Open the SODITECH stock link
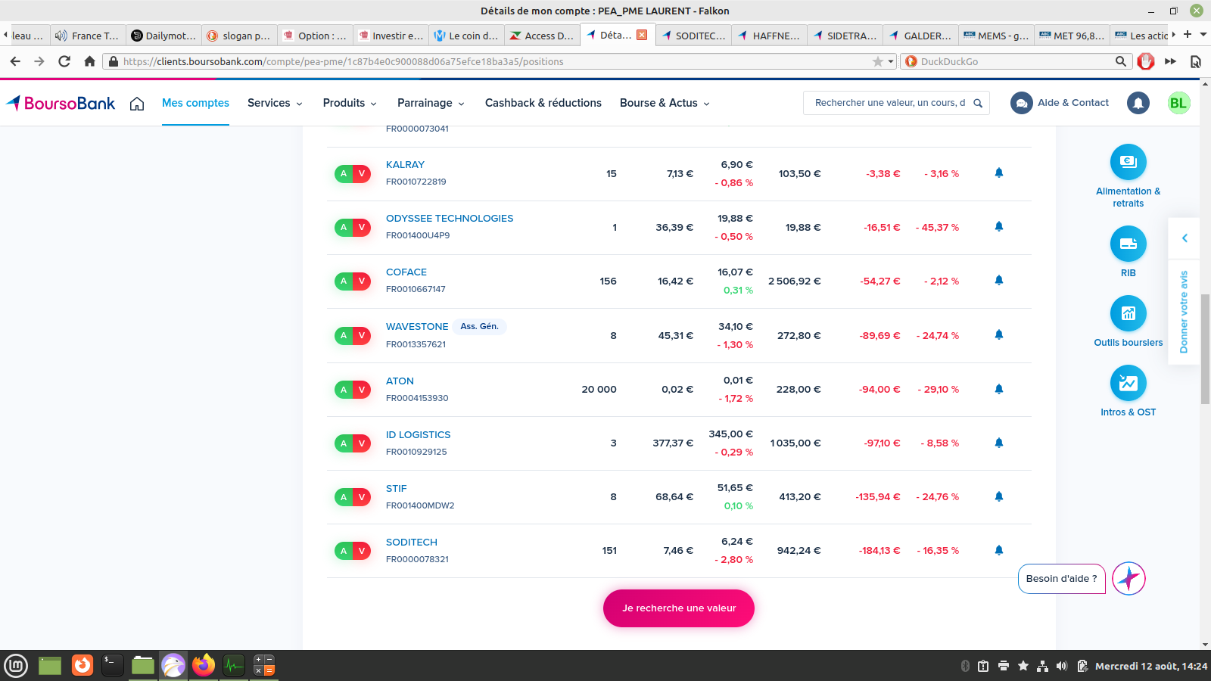Image resolution: width=1211 pixels, height=681 pixels. (x=412, y=543)
